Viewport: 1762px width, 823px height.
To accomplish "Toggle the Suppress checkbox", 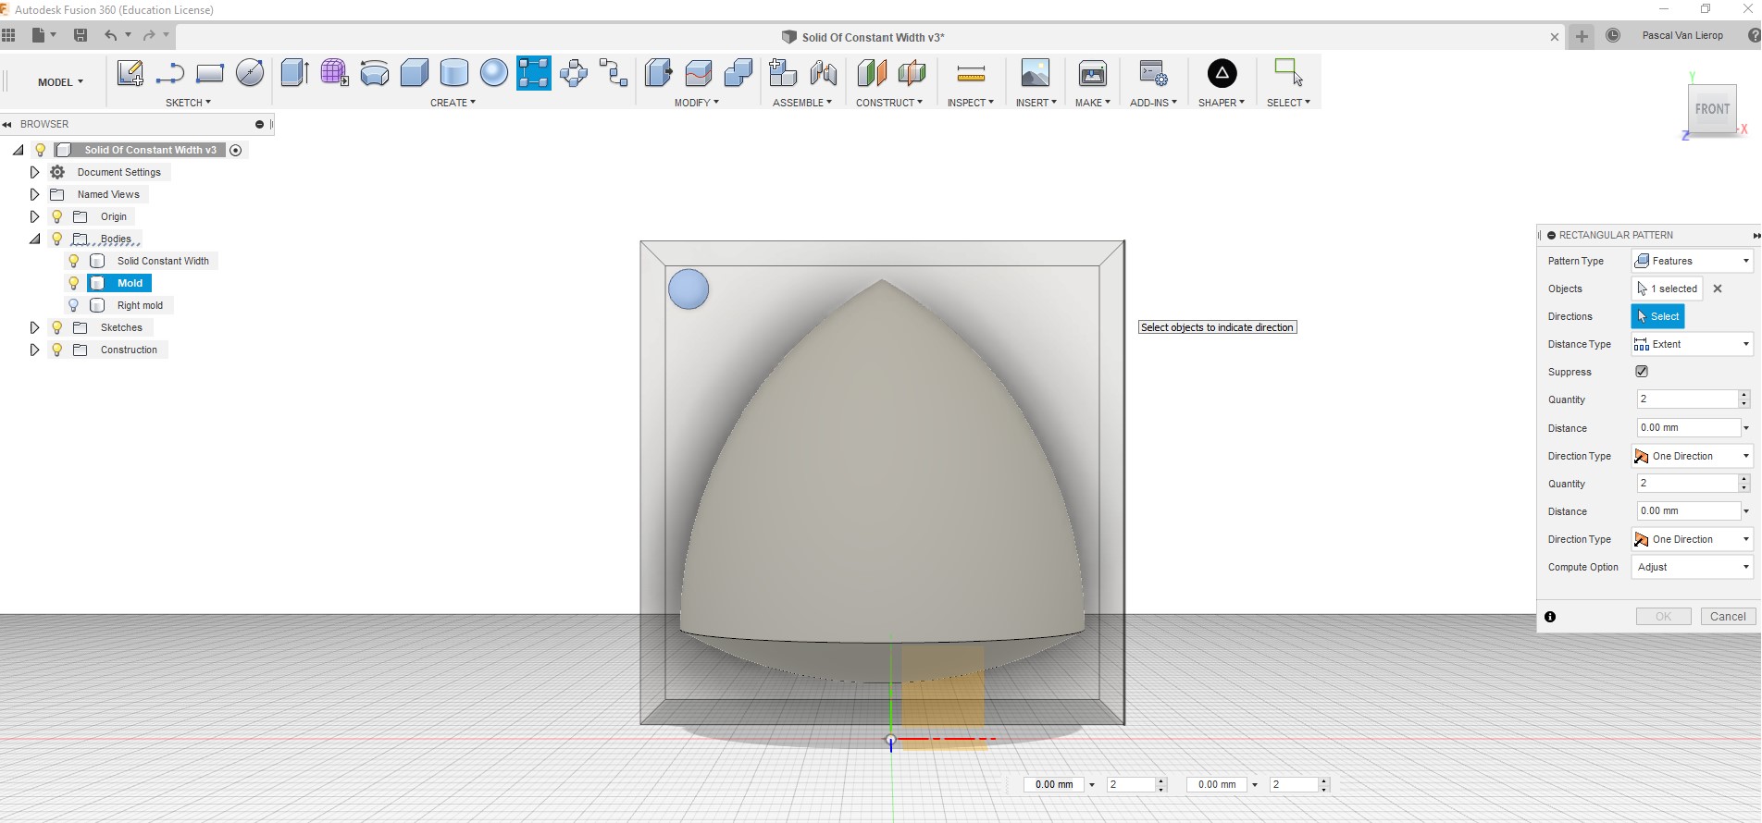I will pyautogui.click(x=1642, y=372).
